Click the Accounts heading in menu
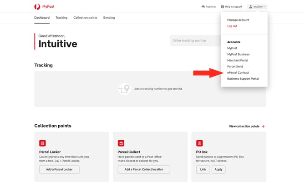This screenshot has height=183, width=305. (x=234, y=42)
